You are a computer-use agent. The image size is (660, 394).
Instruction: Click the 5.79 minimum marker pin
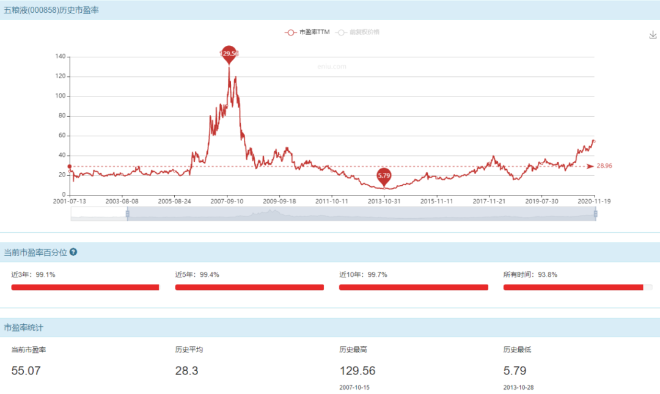click(x=384, y=177)
